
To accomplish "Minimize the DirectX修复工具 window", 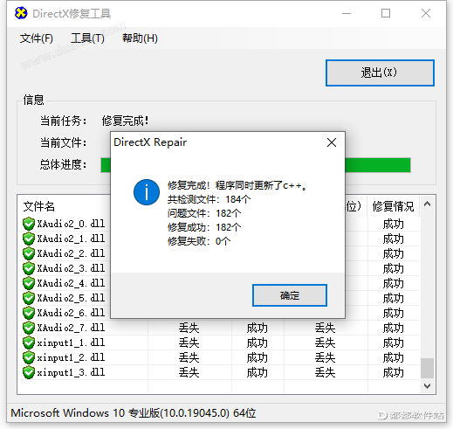I will coord(347,13).
